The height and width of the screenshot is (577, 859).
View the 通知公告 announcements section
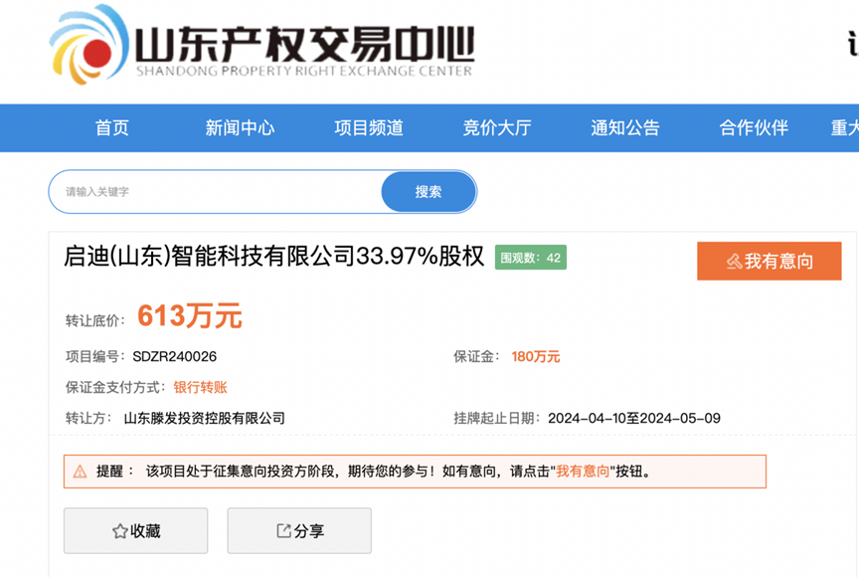(x=624, y=127)
